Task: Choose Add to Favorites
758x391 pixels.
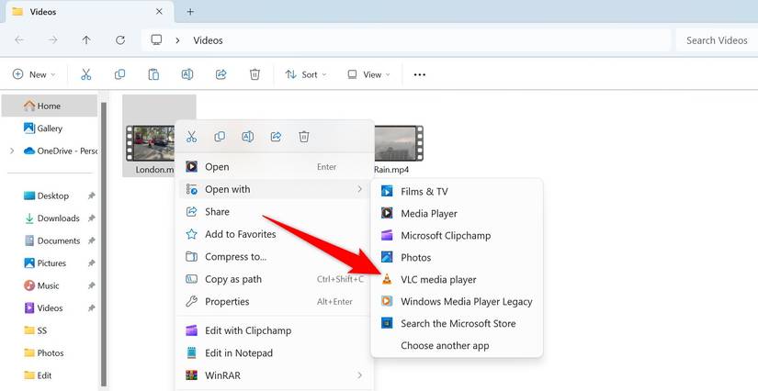Action: click(x=274, y=234)
